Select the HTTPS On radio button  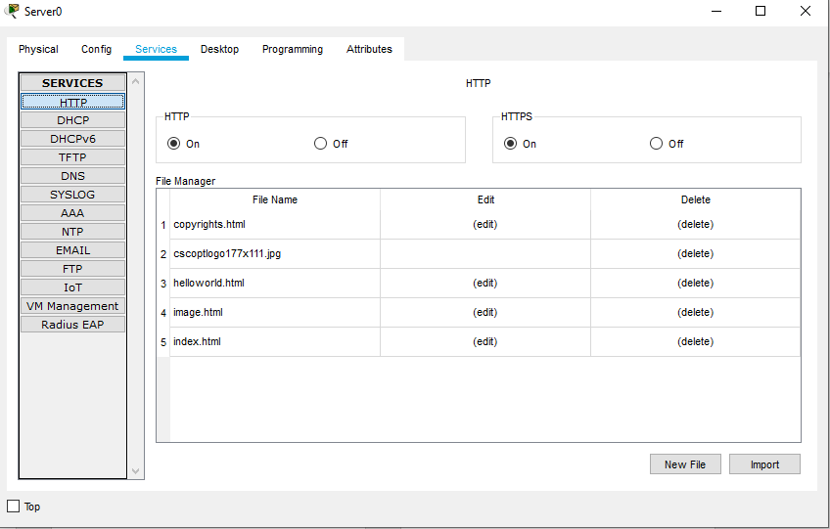click(x=510, y=144)
